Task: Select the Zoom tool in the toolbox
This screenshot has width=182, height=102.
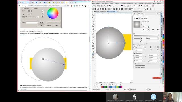Action: tap(93, 21)
